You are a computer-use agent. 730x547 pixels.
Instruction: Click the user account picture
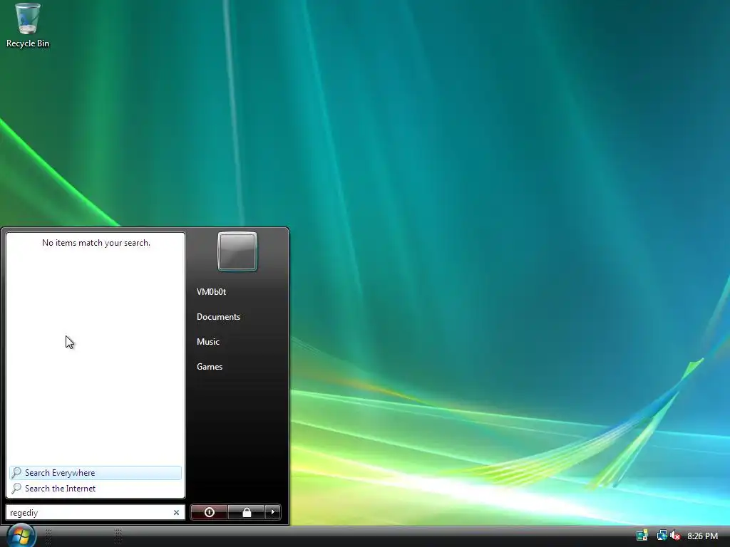tap(237, 251)
